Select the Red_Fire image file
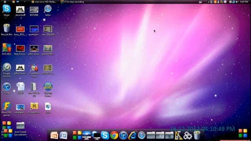This screenshot has height=141, width=251. [x=20, y=50]
